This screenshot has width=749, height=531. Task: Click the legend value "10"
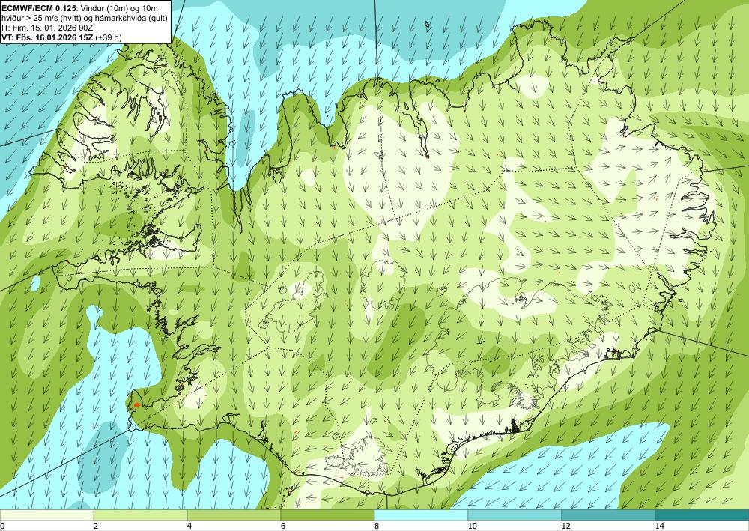point(472,527)
